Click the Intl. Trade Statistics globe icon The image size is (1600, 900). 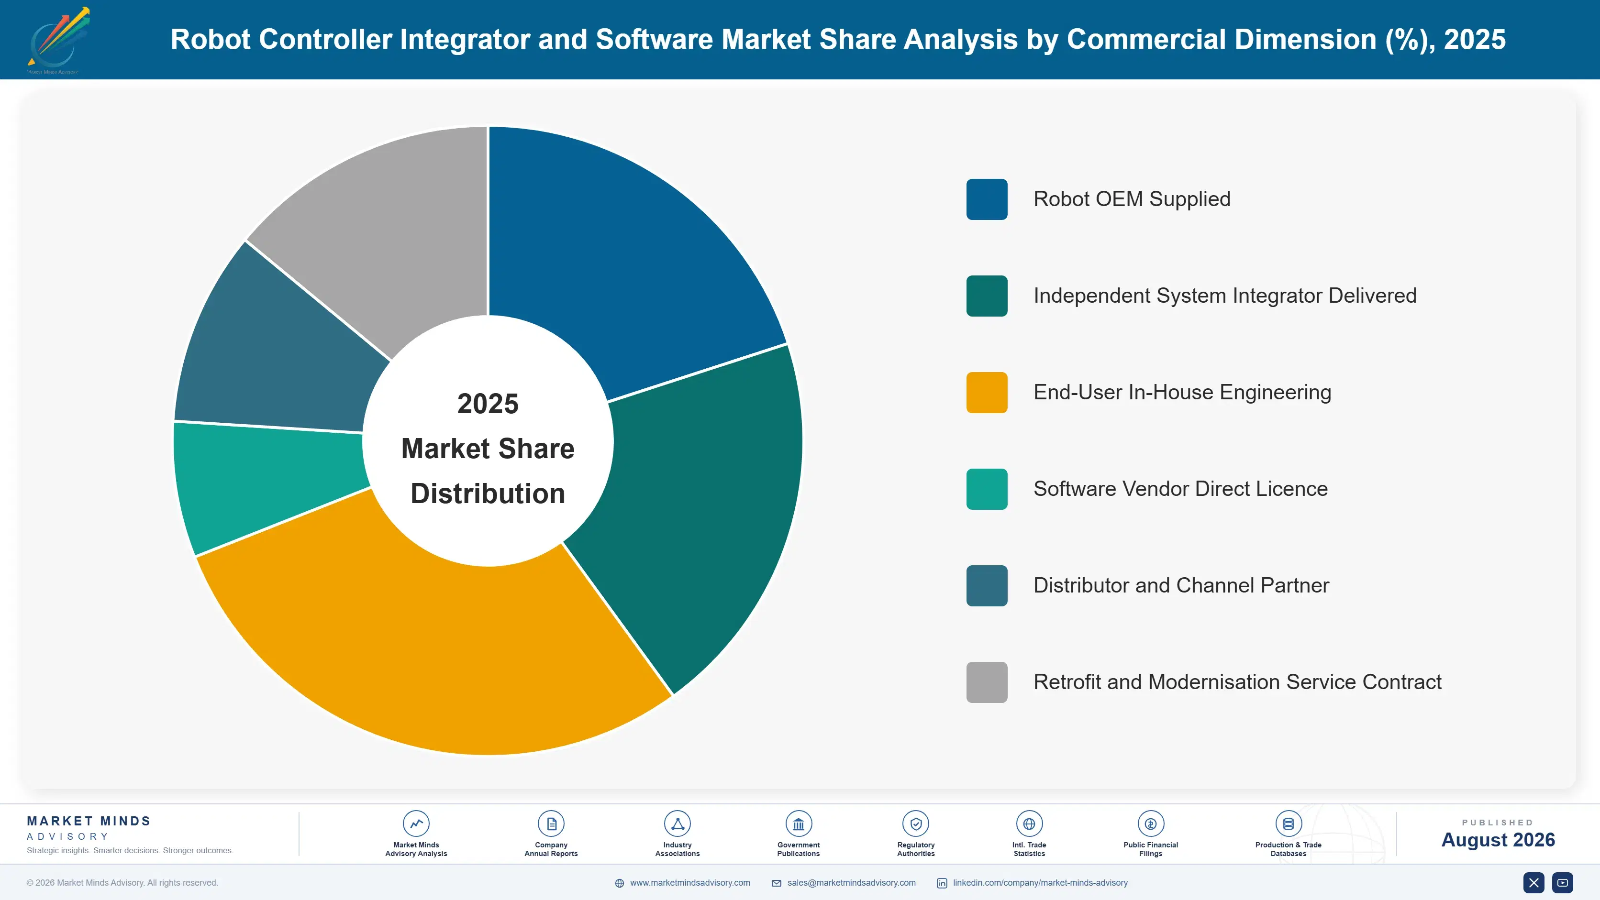(1029, 823)
